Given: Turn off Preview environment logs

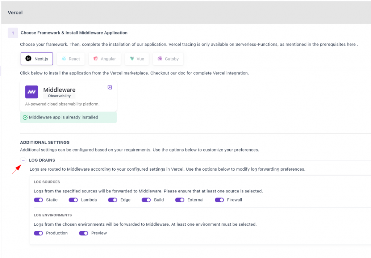Looking at the screenshot, I should coord(84,233).
